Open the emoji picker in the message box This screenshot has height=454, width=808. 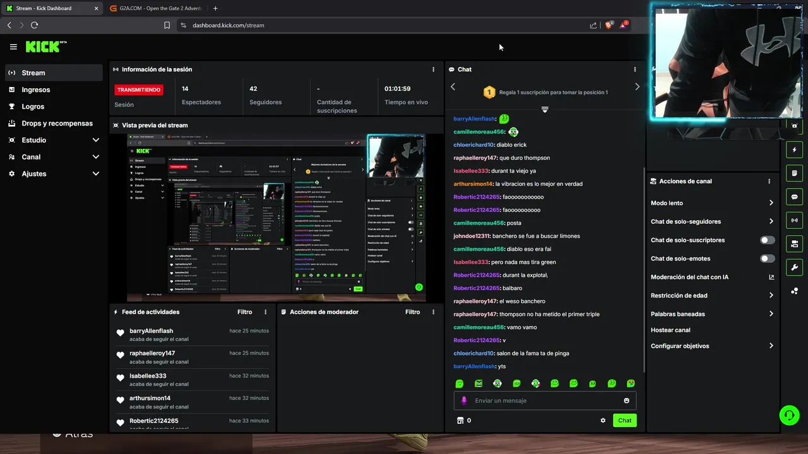(x=626, y=400)
